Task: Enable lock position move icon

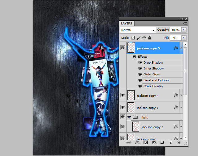Action: point(144,38)
